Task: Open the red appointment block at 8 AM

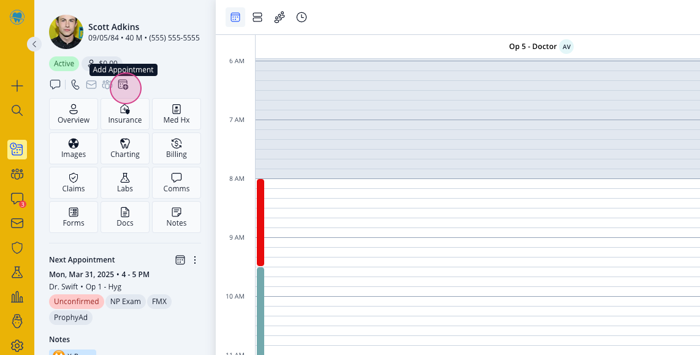Action: [261, 223]
